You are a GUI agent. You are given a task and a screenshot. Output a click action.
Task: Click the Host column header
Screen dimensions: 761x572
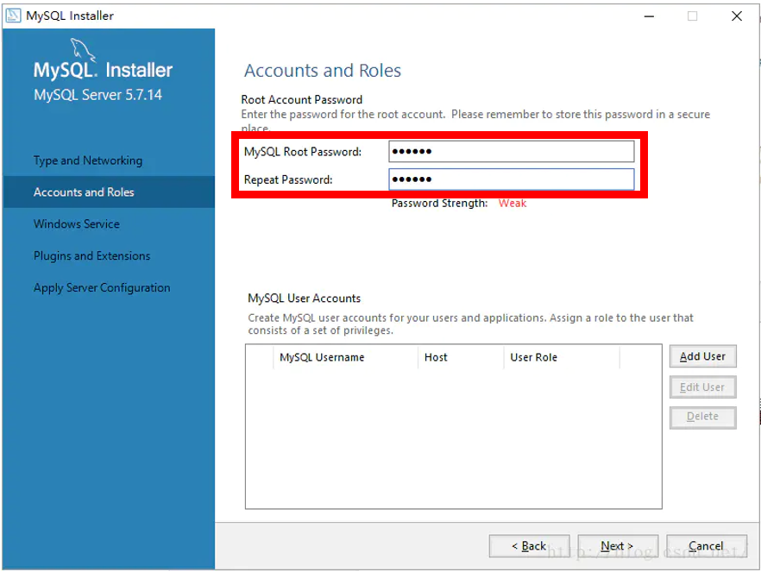coord(461,357)
